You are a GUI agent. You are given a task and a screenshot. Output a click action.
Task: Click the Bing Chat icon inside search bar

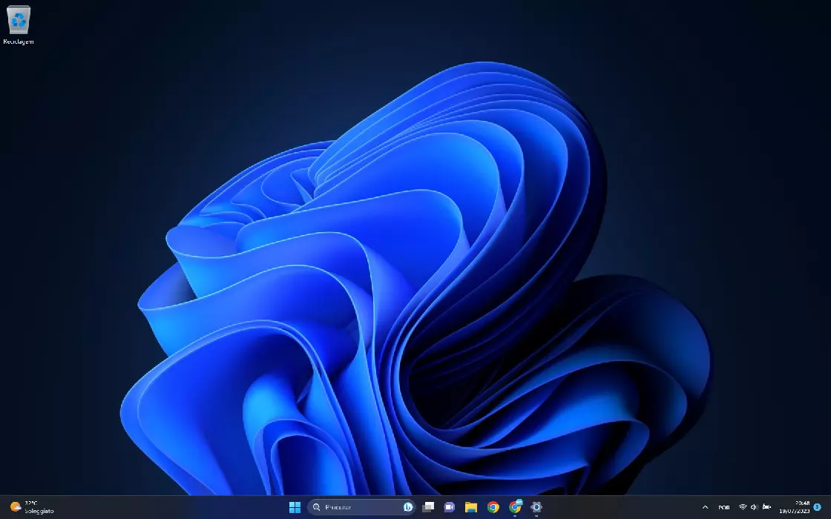click(x=408, y=507)
